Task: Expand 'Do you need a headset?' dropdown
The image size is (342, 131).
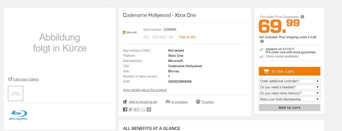Action: [x=290, y=87]
